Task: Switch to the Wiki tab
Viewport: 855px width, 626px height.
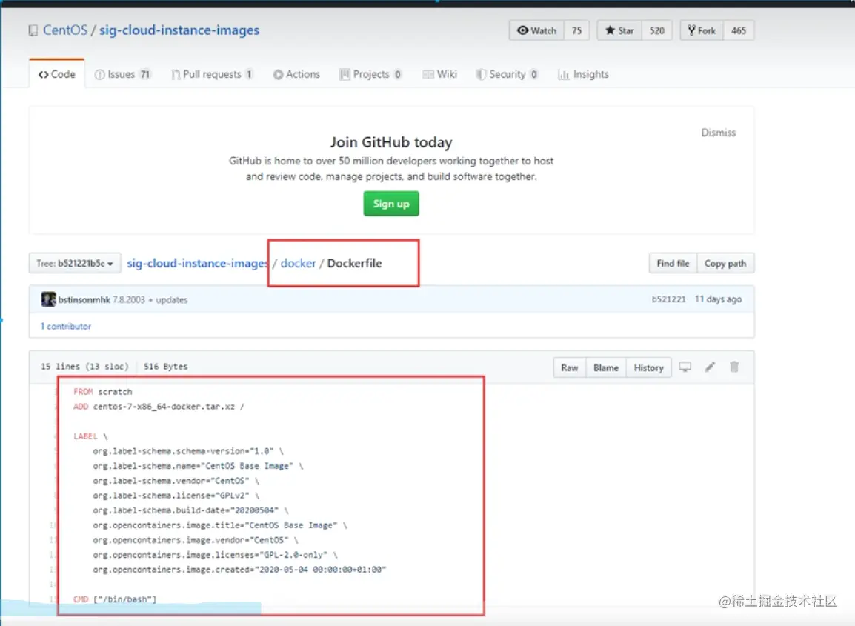Action: 439,74
